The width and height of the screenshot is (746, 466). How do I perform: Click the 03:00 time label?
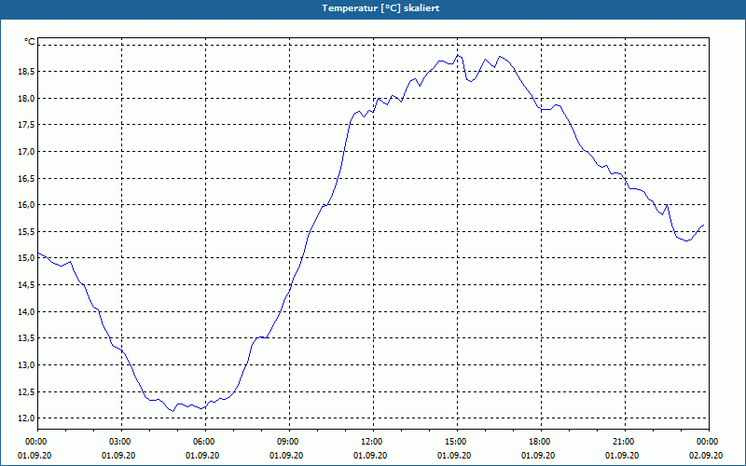pyautogui.click(x=122, y=442)
